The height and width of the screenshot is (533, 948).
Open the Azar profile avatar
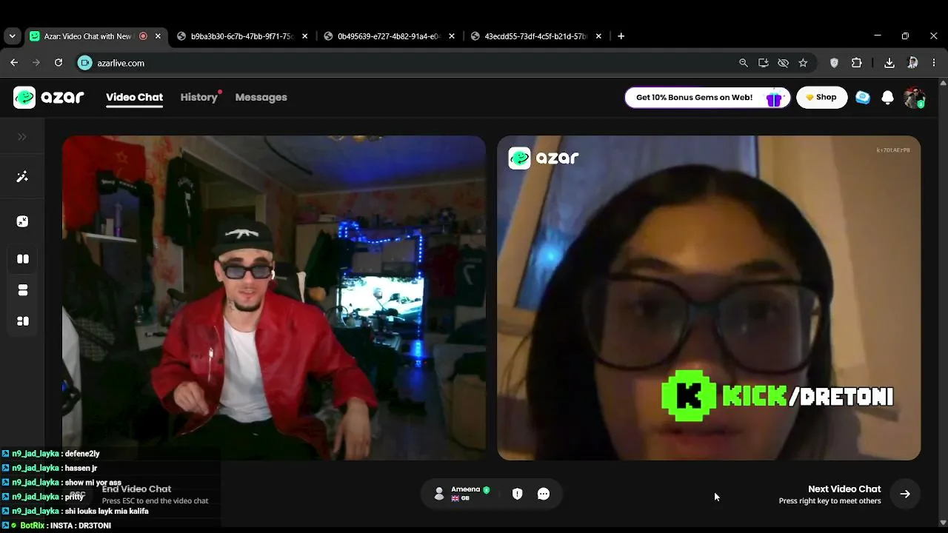click(915, 98)
